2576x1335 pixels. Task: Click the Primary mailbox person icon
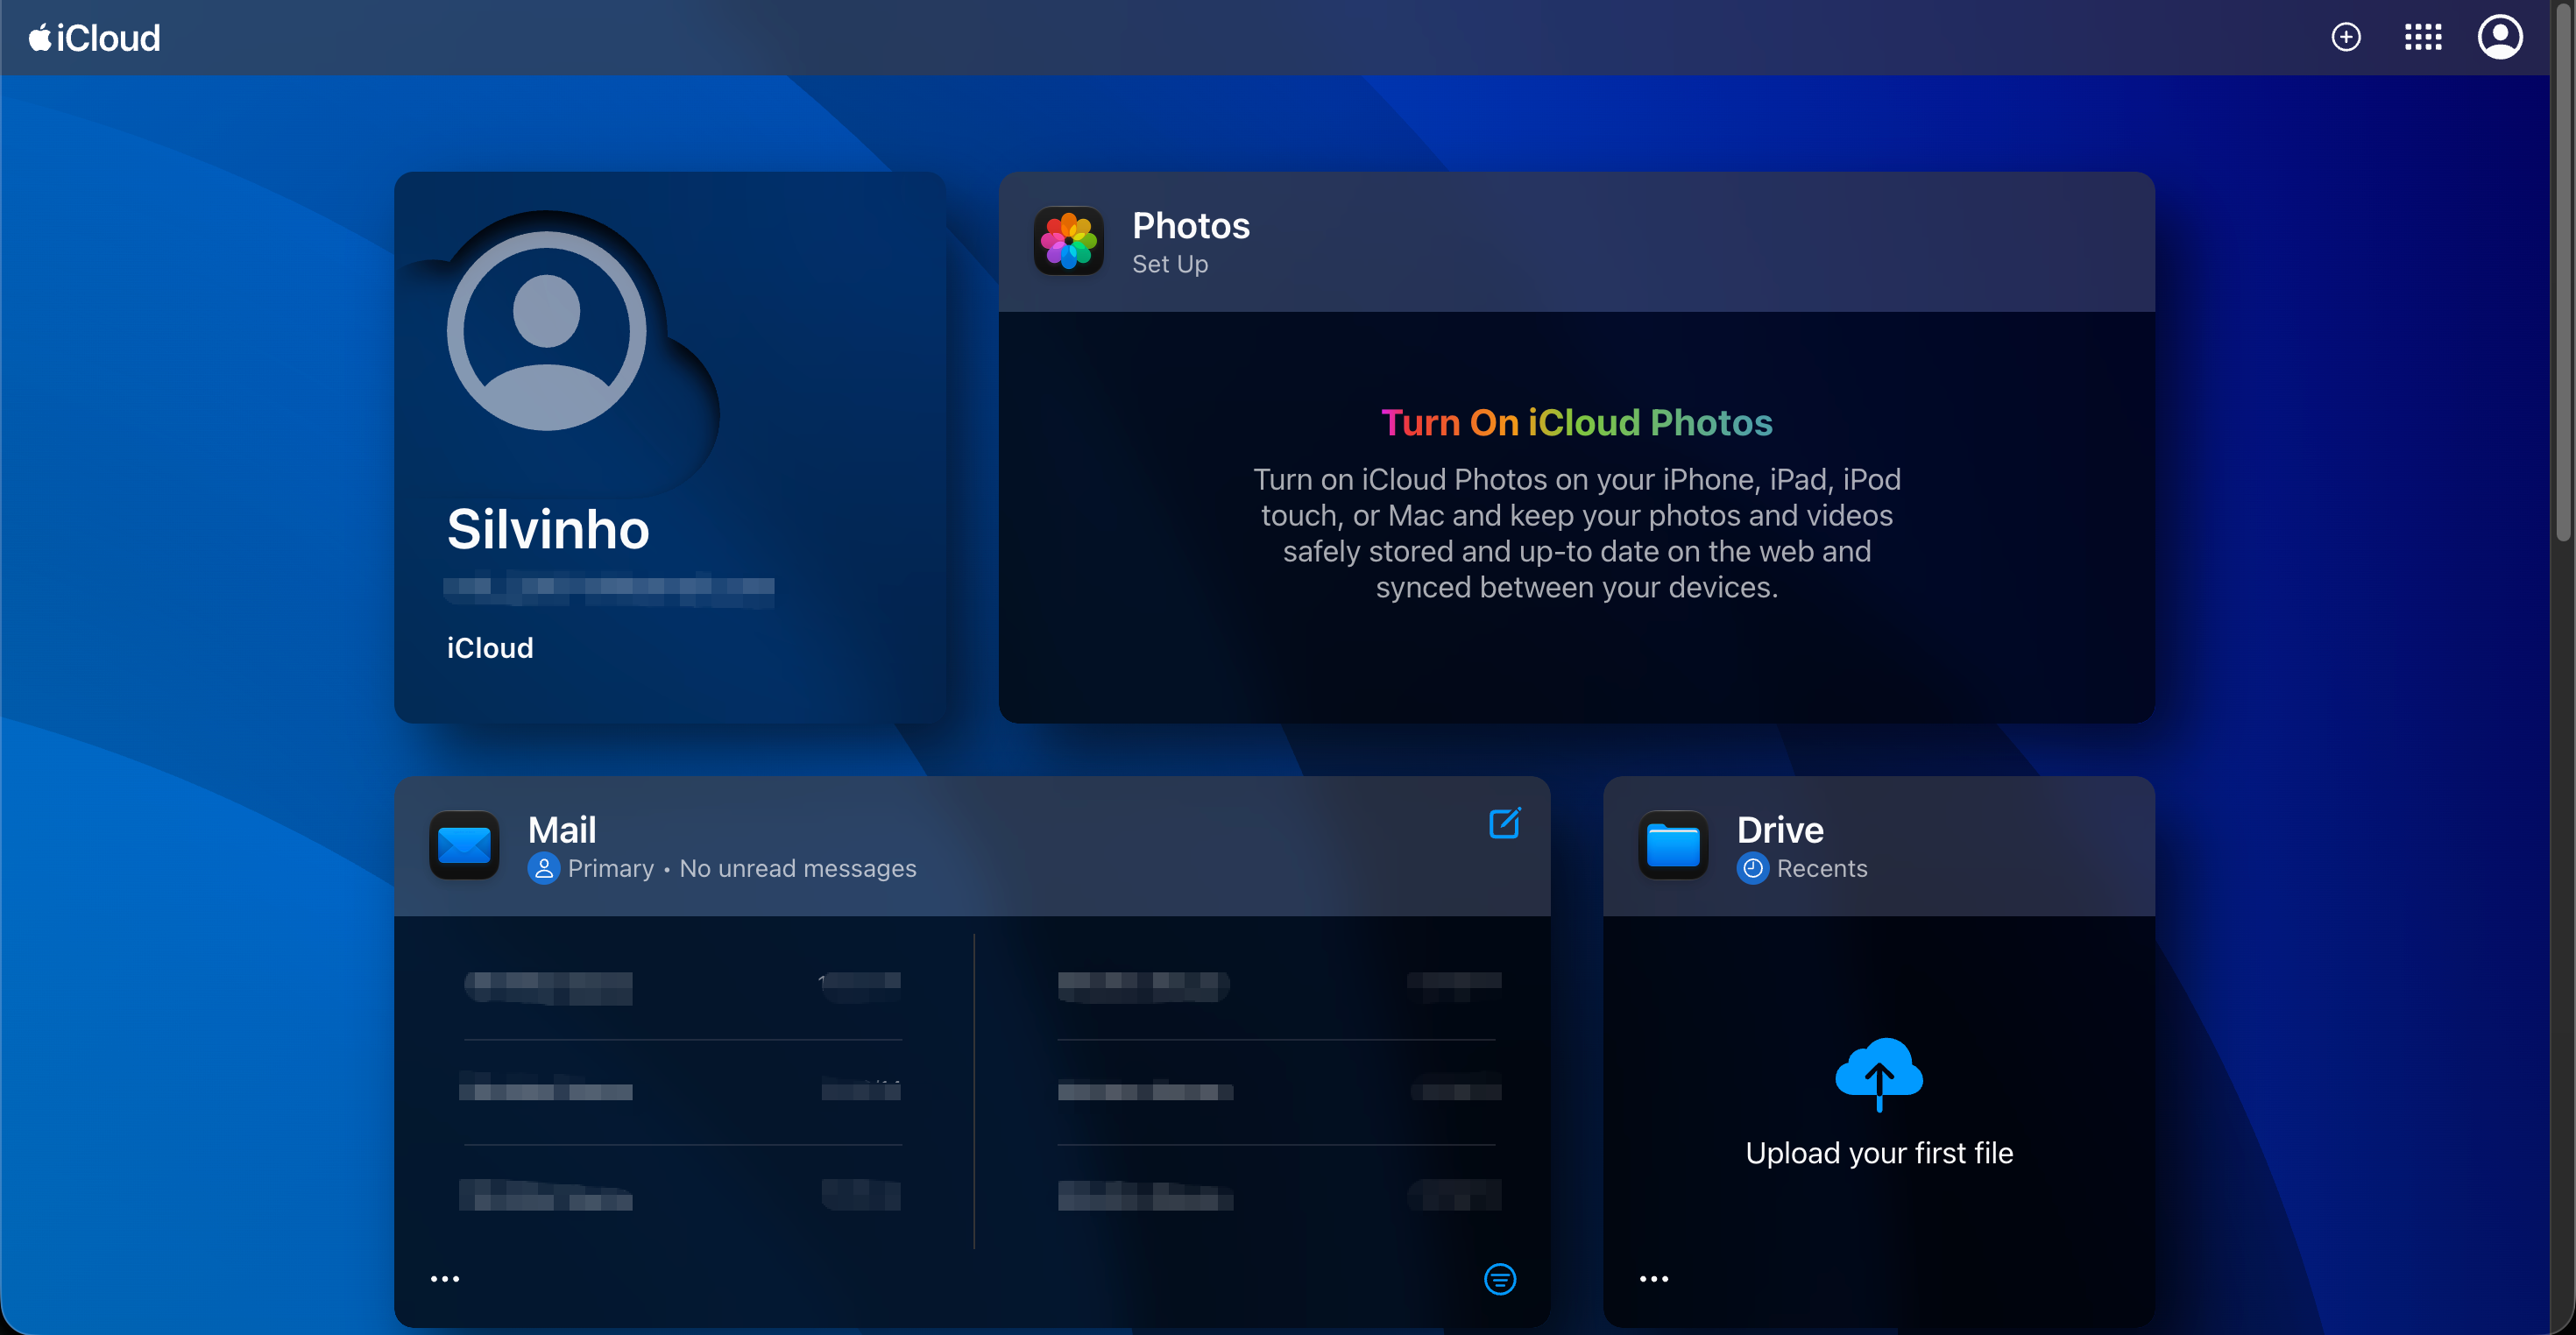543,868
